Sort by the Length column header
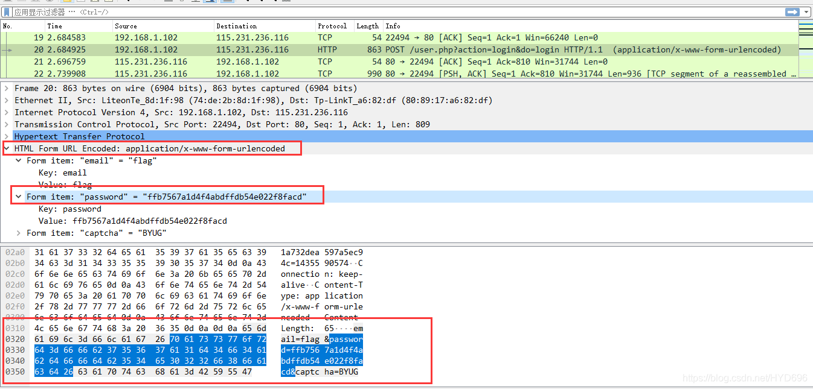 pos(368,26)
